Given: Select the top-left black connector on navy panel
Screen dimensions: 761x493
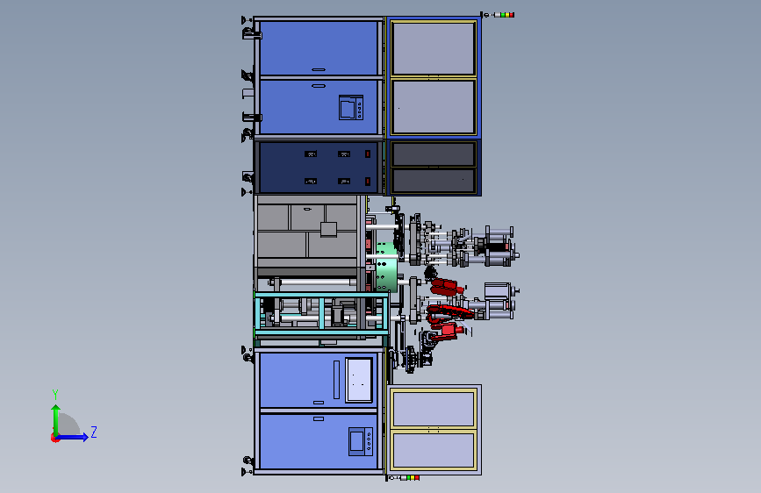Looking at the screenshot, I should [311, 154].
